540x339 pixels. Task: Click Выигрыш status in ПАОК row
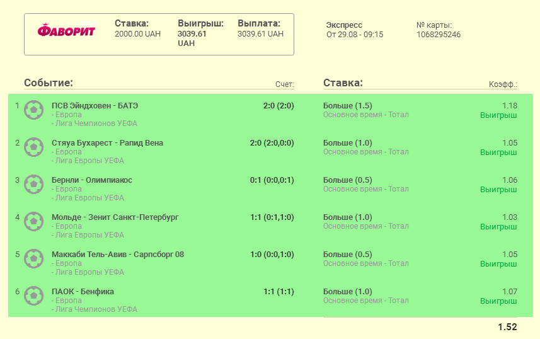tap(498, 301)
